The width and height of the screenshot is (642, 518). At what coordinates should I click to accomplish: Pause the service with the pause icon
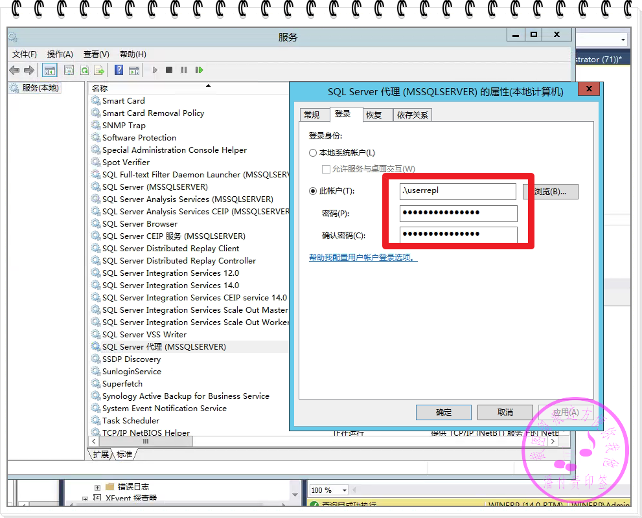(x=184, y=70)
